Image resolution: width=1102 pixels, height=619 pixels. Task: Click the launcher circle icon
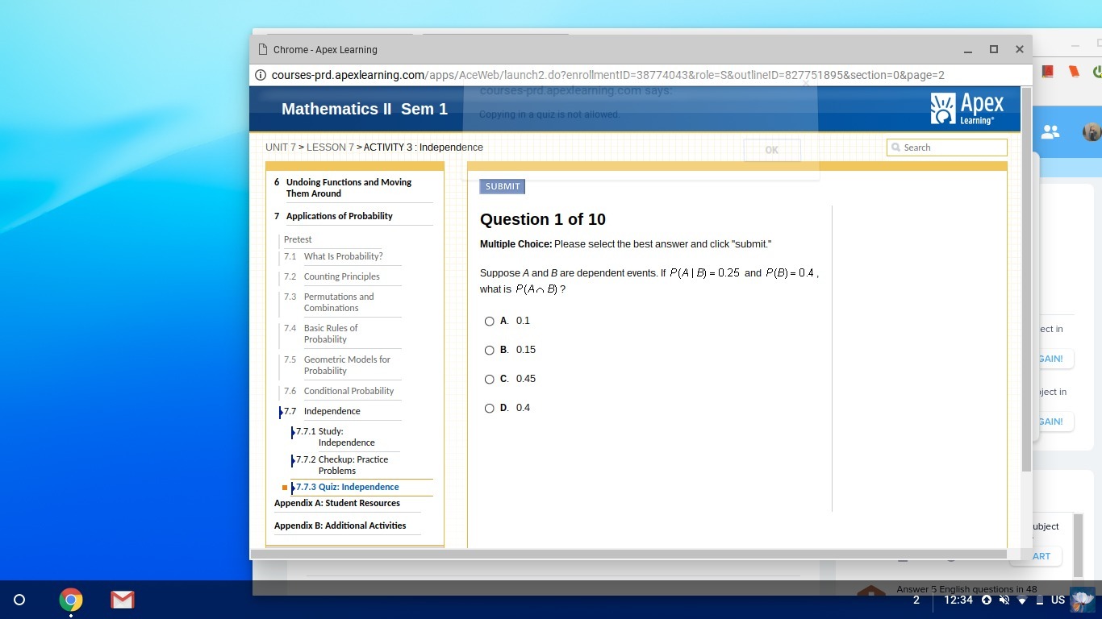click(x=19, y=600)
